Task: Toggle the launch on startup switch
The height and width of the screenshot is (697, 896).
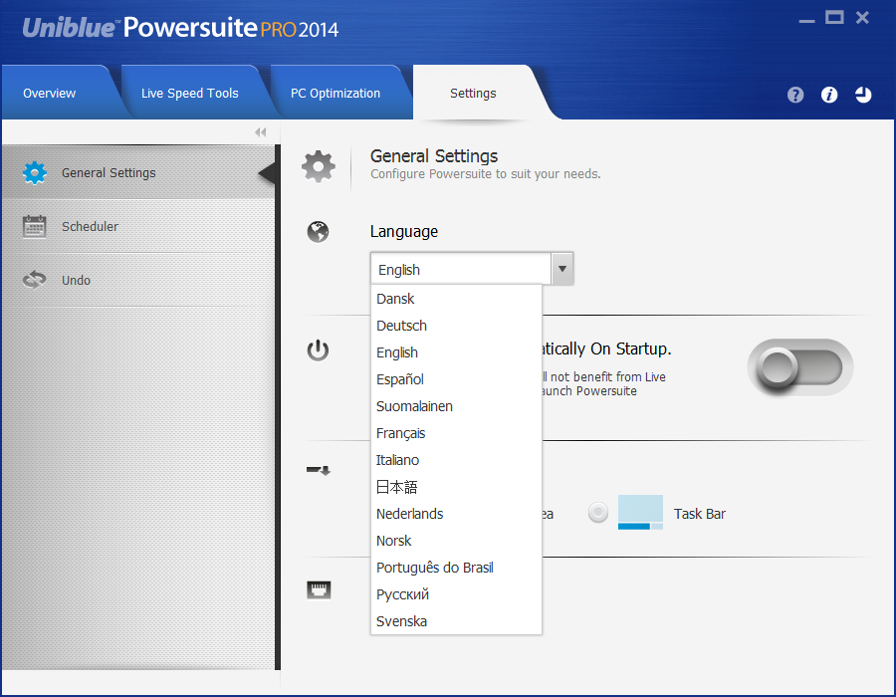Action: coord(800,367)
